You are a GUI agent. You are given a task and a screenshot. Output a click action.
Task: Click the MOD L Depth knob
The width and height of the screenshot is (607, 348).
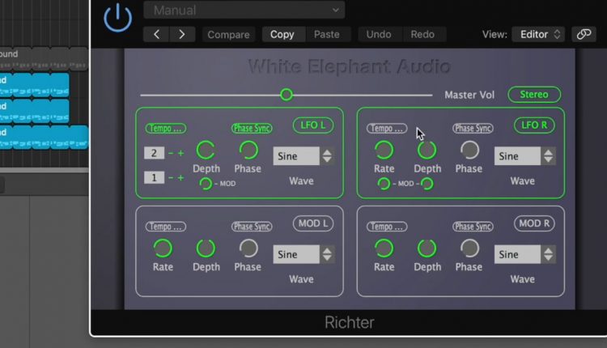pyautogui.click(x=206, y=248)
